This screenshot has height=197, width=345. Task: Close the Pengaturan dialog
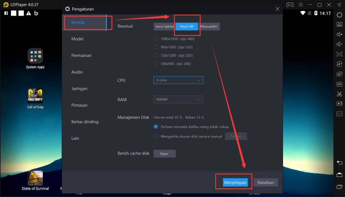point(278,9)
